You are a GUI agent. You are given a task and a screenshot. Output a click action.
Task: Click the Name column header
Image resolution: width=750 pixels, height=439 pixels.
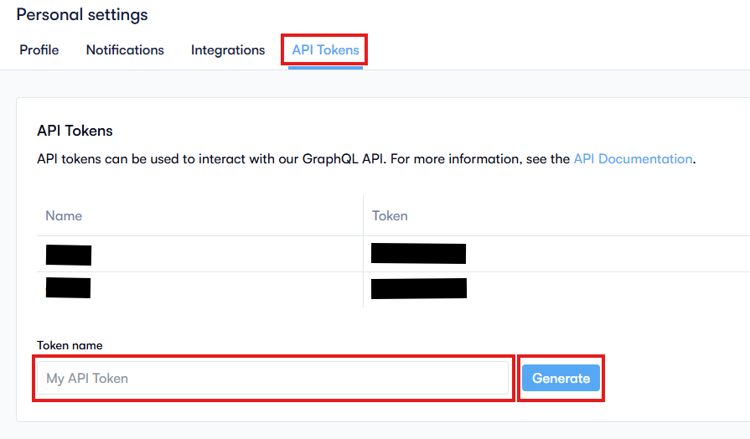[64, 216]
